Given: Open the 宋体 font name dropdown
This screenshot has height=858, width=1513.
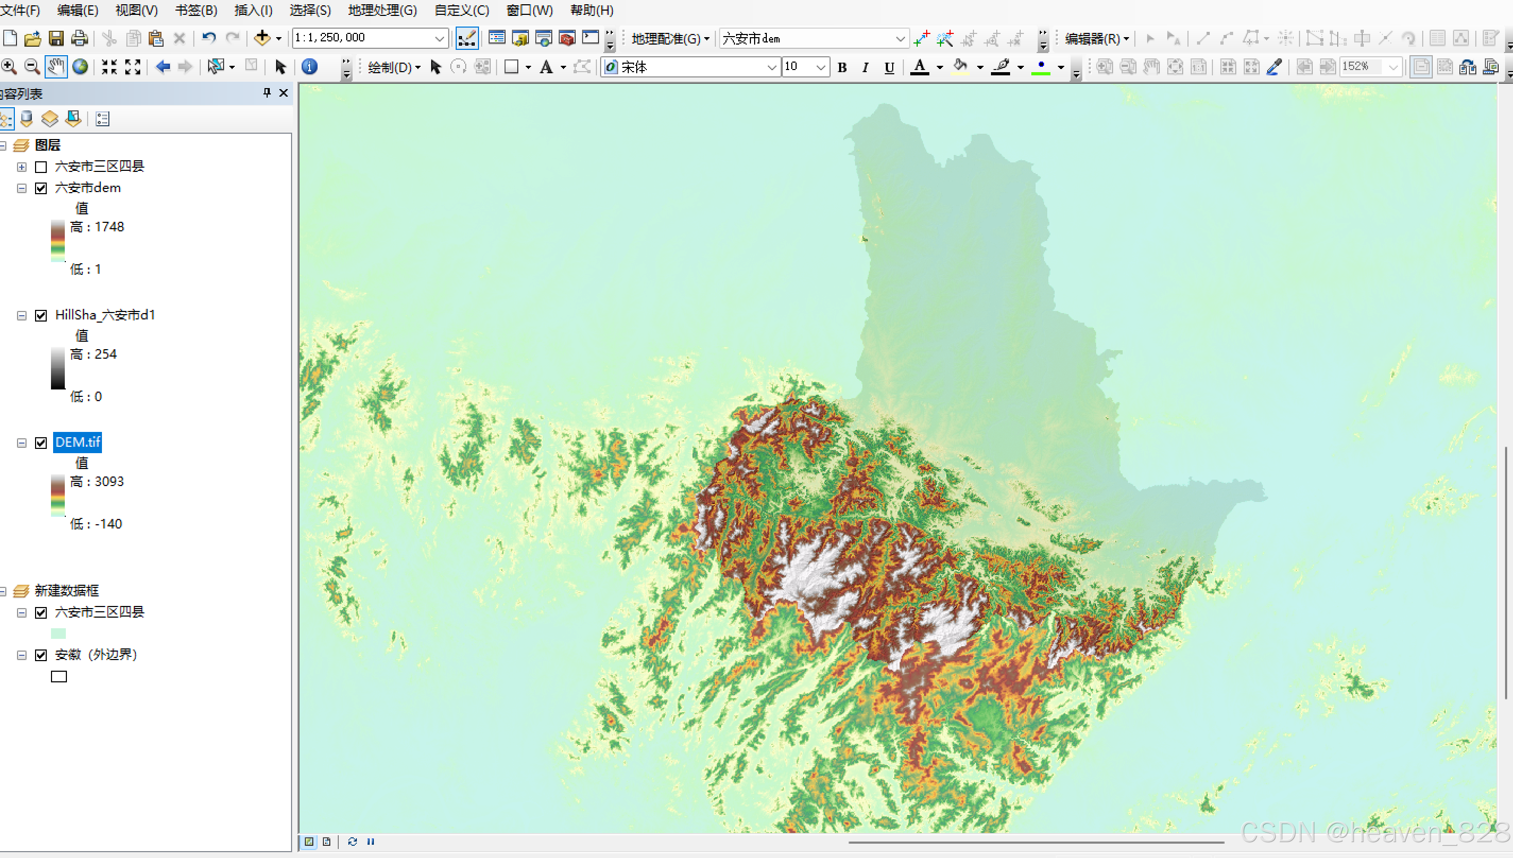Looking at the screenshot, I should 771,67.
